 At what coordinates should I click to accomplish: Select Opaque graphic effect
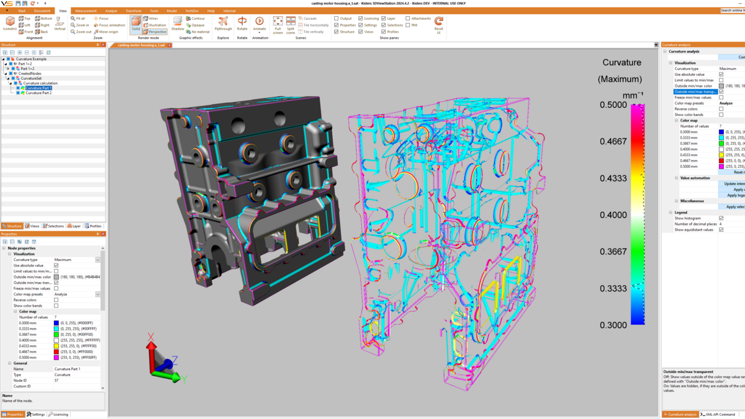pyautogui.click(x=196, y=25)
